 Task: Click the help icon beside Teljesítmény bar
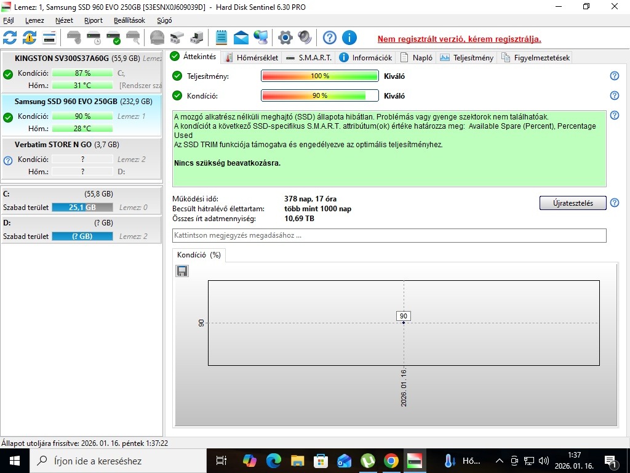(x=615, y=76)
